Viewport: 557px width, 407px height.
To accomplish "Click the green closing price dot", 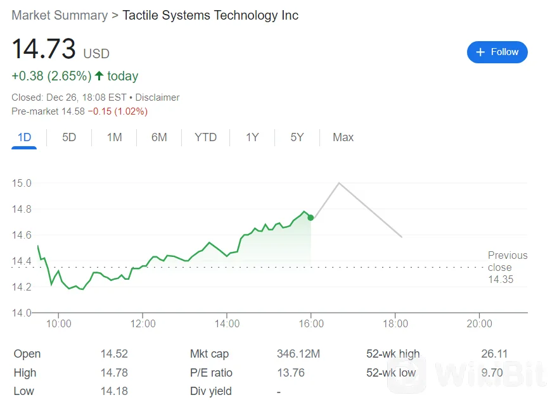I will pyautogui.click(x=311, y=217).
